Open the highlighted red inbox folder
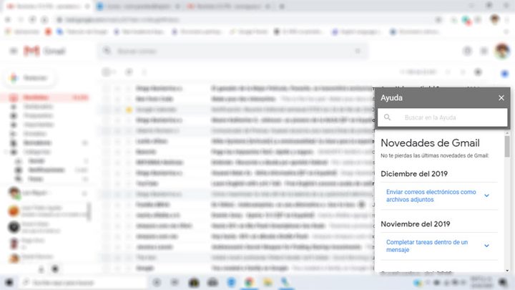The height and width of the screenshot is (290, 515). tap(45, 97)
